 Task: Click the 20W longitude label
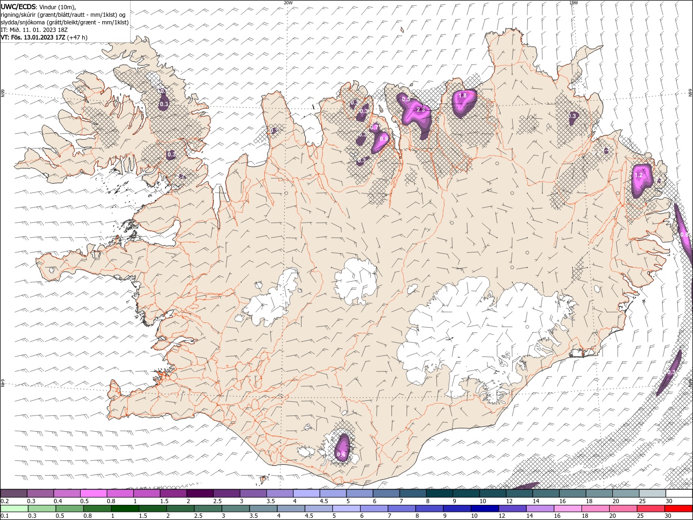(288, 3)
